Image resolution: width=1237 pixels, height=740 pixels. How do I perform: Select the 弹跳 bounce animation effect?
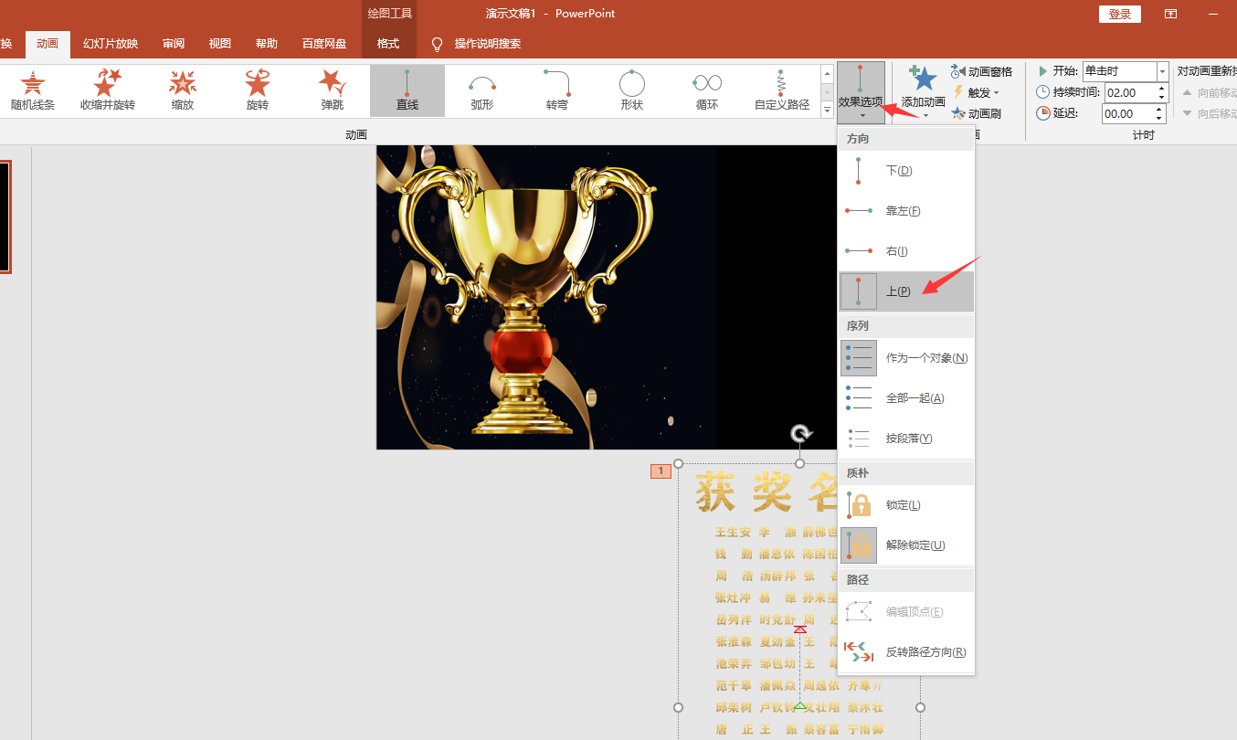[333, 90]
